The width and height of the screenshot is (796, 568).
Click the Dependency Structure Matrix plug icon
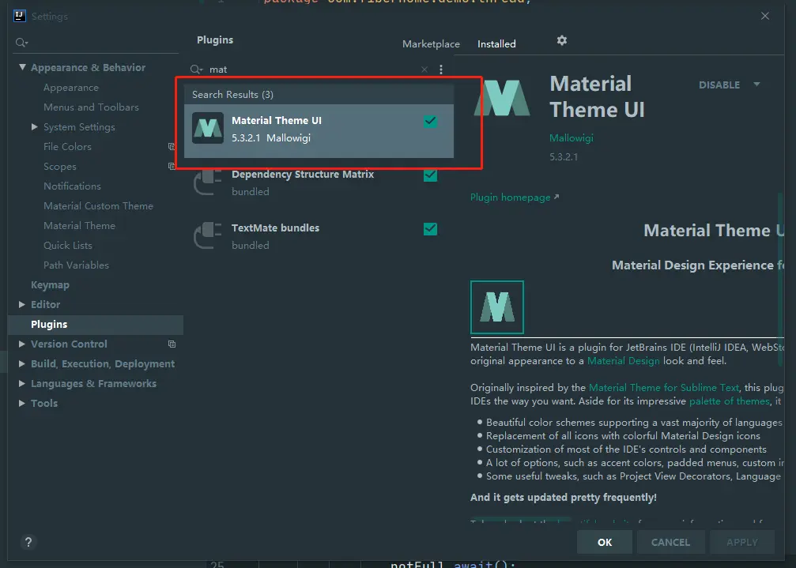[x=208, y=182]
